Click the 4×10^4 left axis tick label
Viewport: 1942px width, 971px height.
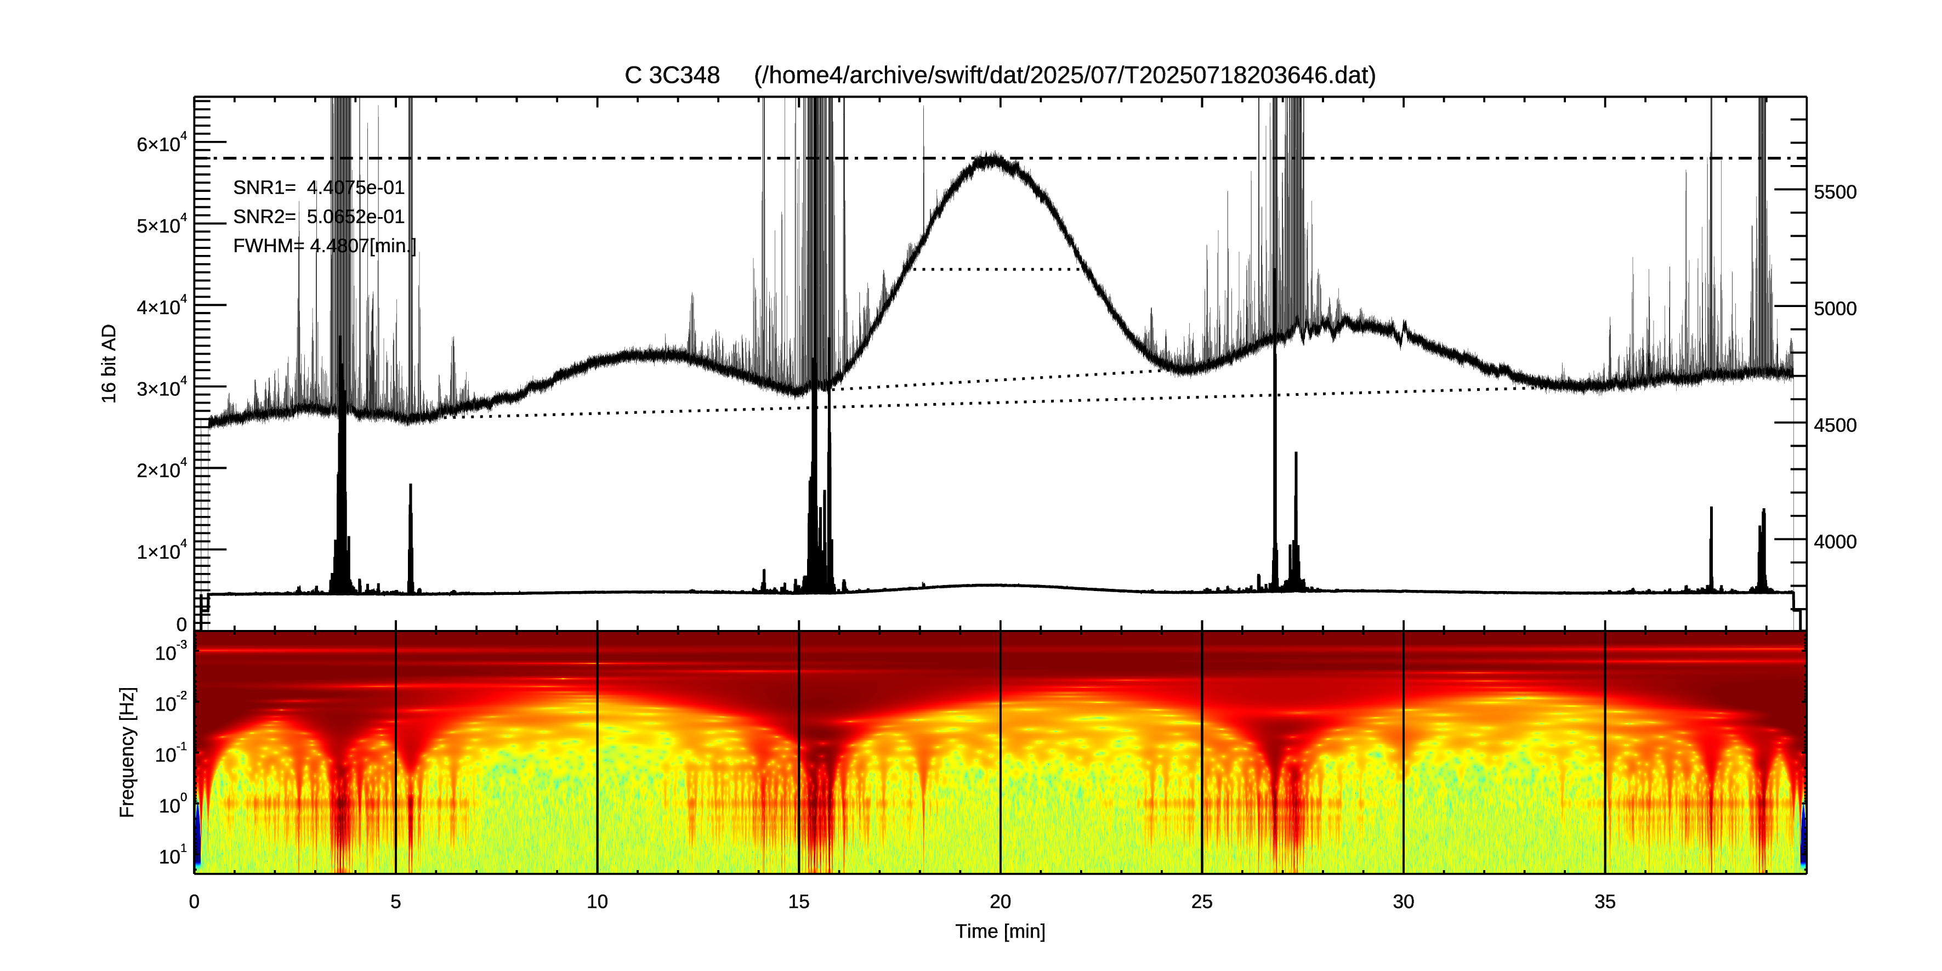pos(161,306)
